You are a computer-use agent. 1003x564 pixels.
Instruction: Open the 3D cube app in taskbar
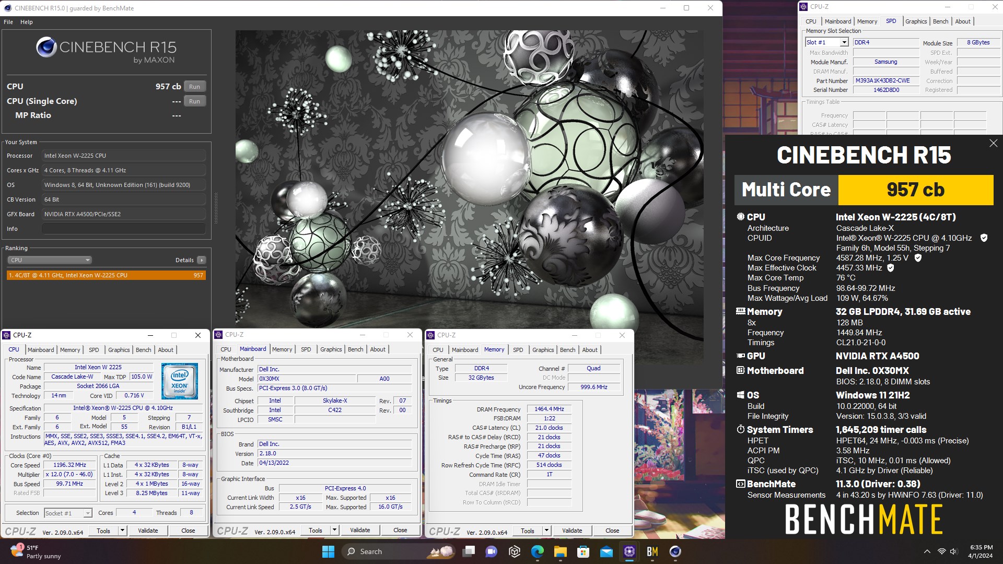pyautogui.click(x=515, y=551)
